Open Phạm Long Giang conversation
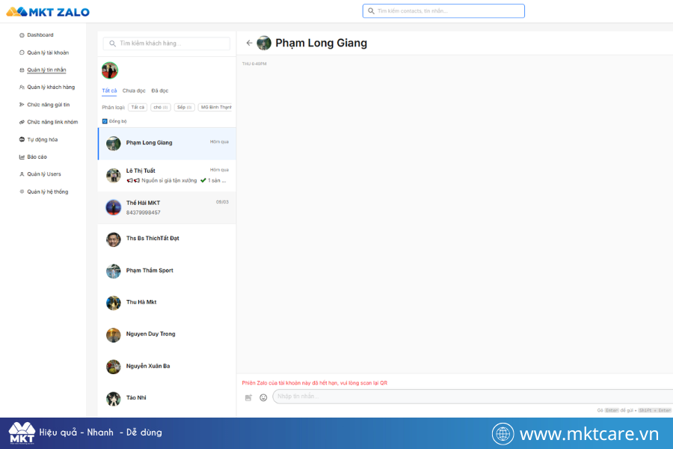673x449 pixels. pos(167,144)
